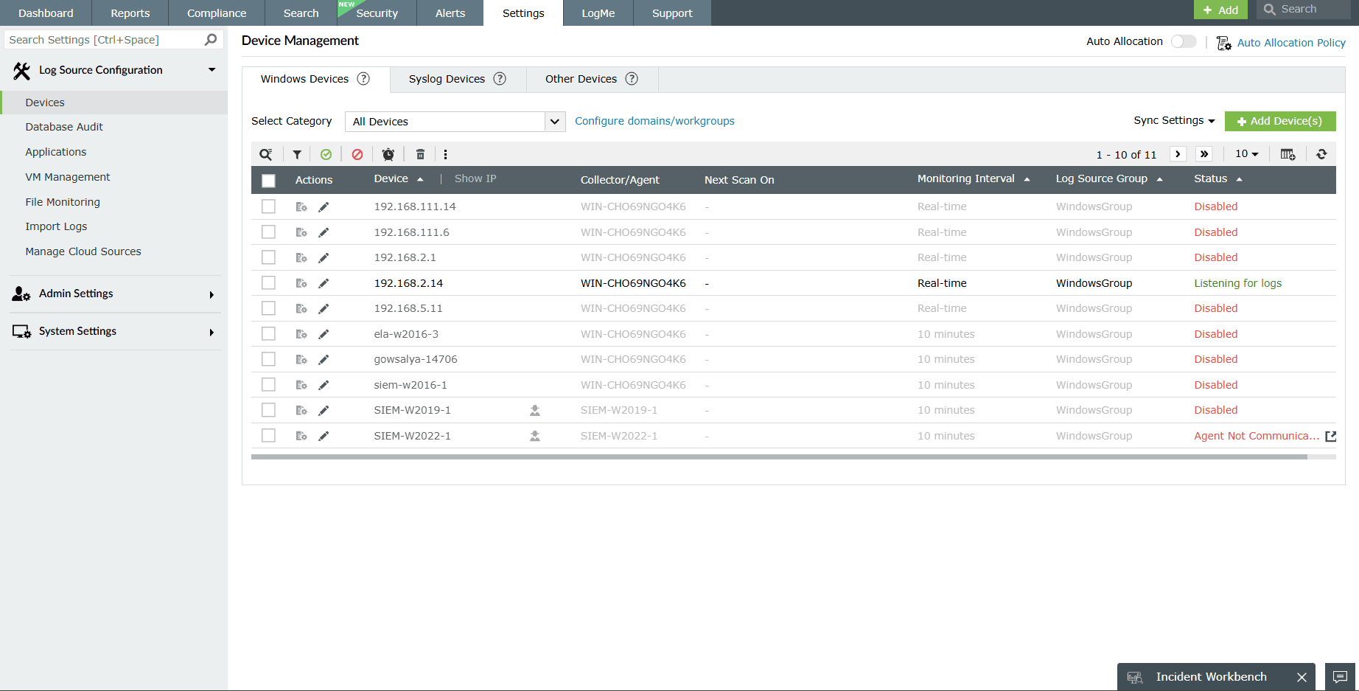Filter devices using the funnel icon
The image size is (1359, 691).
297,153
